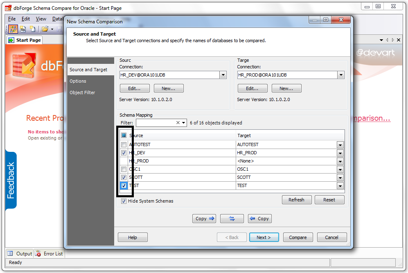Go to Options wizard page
Screen dimensions: 408x273
(x=78, y=81)
